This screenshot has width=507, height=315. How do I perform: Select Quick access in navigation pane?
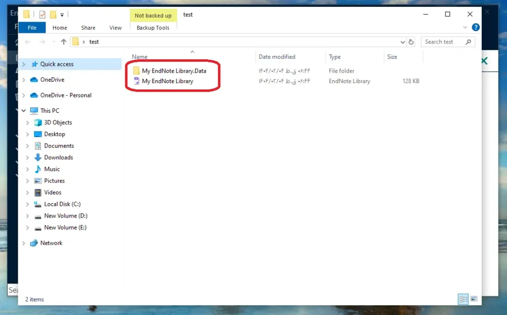(x=56, y=64)
